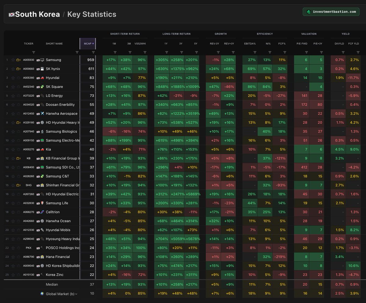Screen dimensions: 366x303
Task: Expand the Global Market (b) benchmark dropdown
Action: click(76, 294)
